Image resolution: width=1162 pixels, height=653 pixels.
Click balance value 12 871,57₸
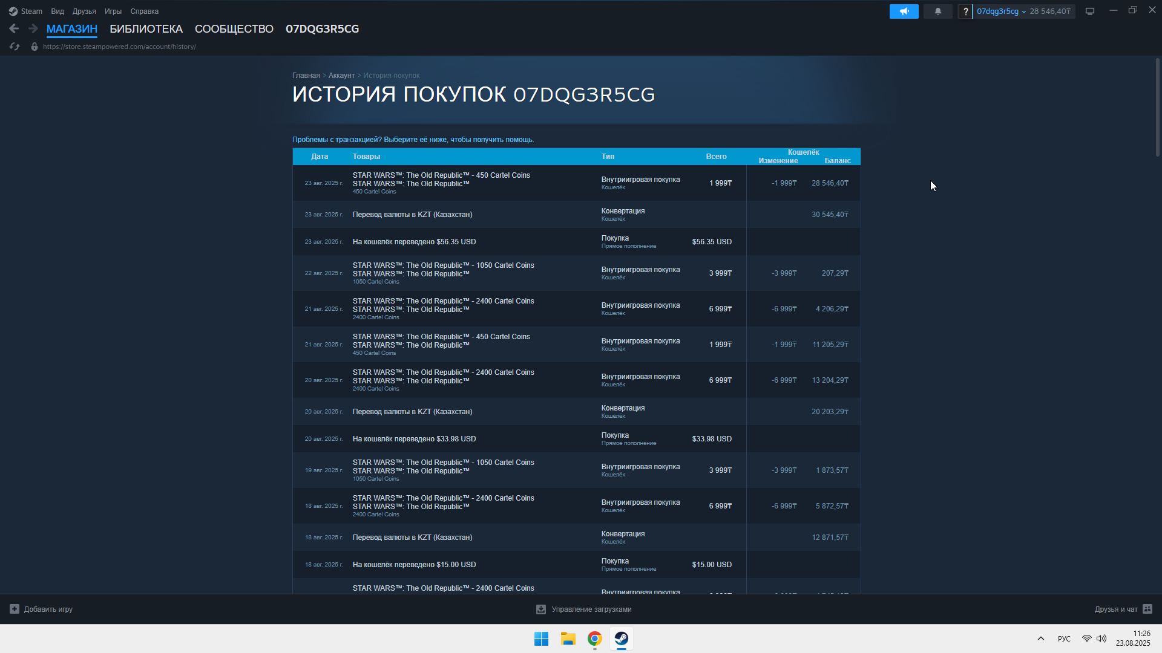[x=830, y=538]
